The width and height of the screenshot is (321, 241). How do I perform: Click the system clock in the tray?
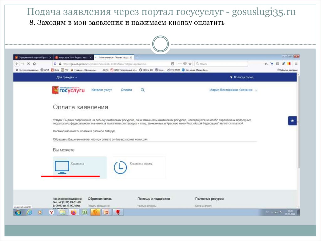[x=290, y=212]
